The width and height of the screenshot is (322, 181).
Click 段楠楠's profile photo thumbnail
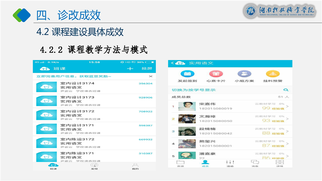click(x=187, y=131)
